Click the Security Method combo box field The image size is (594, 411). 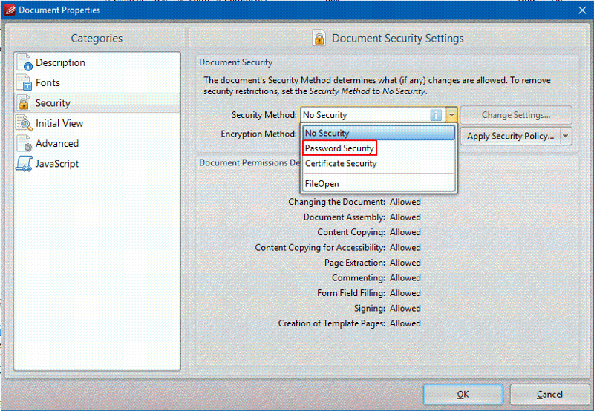click(x=379, y=115)
